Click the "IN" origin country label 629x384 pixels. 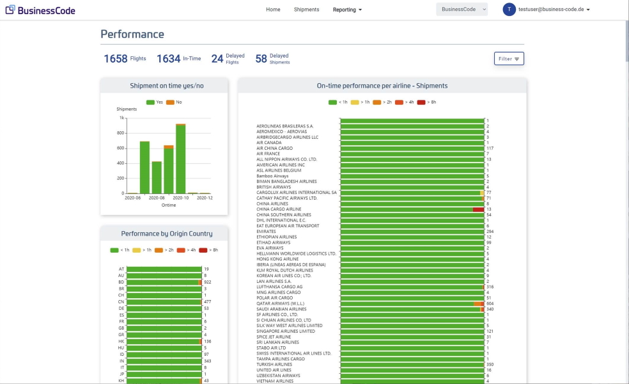coord(122,361)
